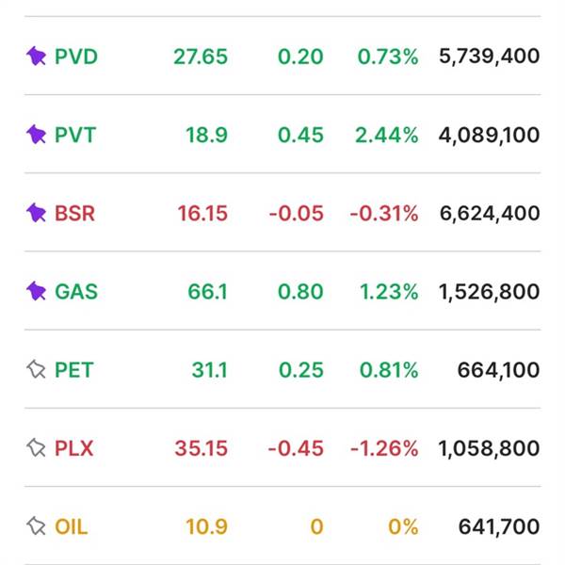Click OIL volume 641,700
This screenshot has width=565, height=565.
tap(499, 526)
